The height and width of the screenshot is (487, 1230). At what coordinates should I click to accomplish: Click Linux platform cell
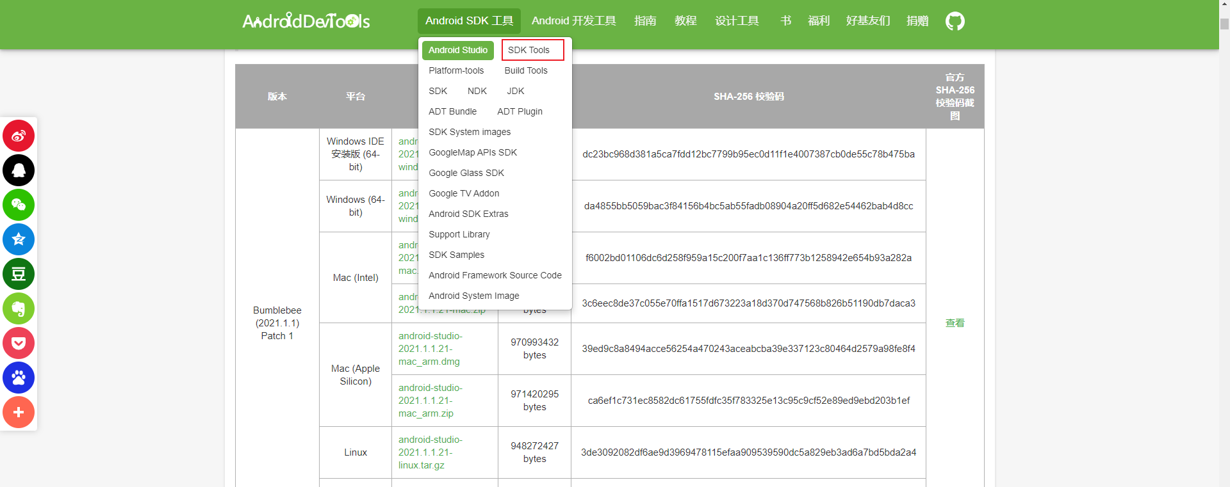point(356,452)
